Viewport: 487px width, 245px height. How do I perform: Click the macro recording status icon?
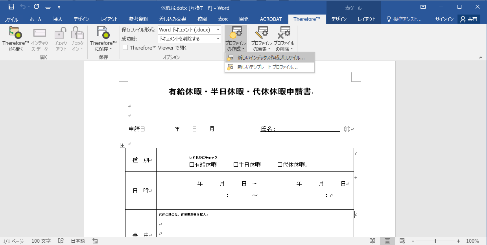coord(95,241)
